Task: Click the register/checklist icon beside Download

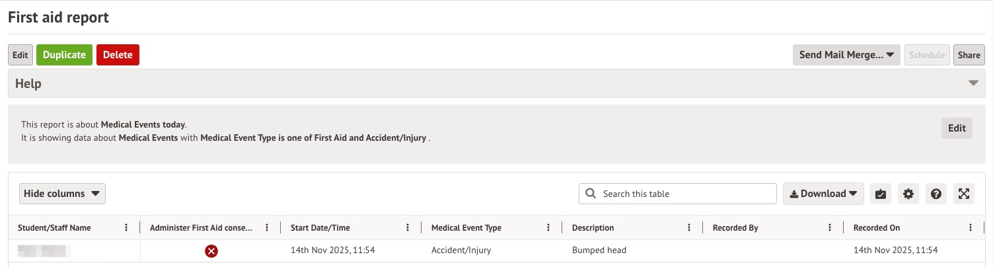Action: tap(880, 194)
